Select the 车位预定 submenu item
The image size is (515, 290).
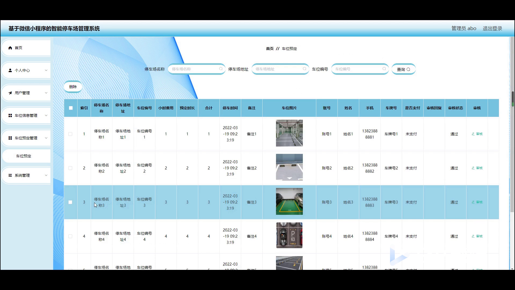(26, 156)
